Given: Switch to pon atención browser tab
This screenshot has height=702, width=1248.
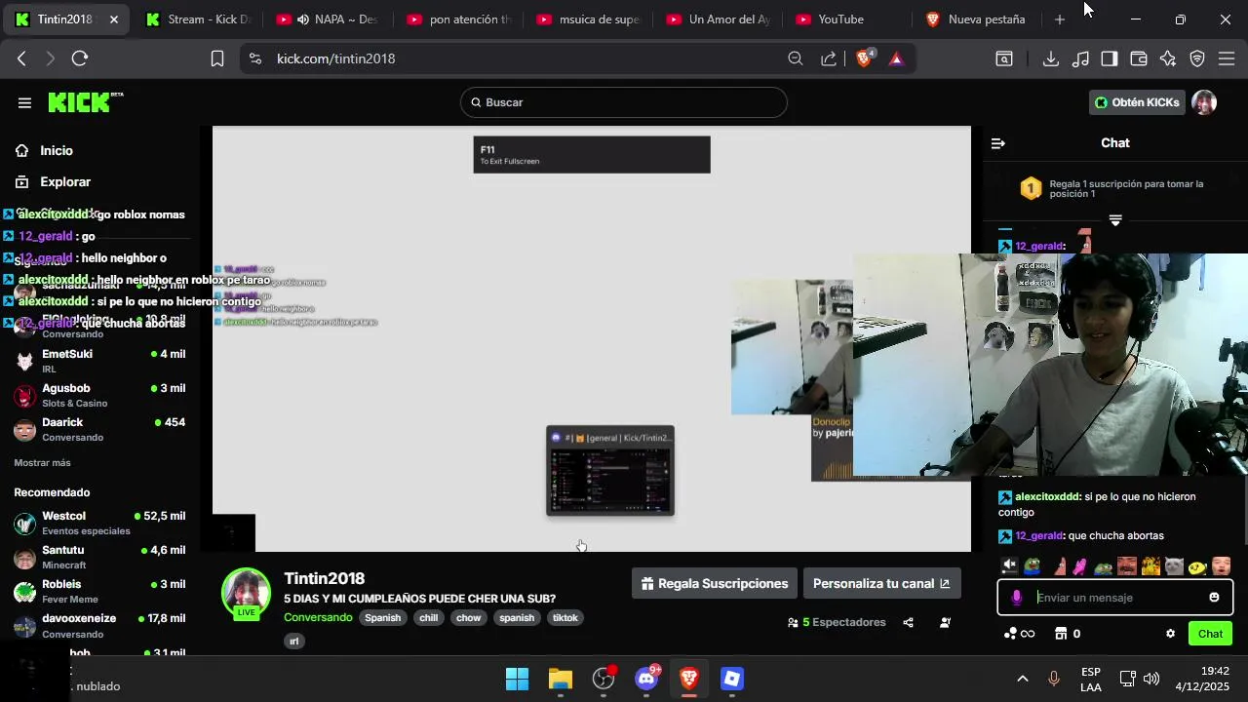Looking at the screenshot, I should 458,19.
